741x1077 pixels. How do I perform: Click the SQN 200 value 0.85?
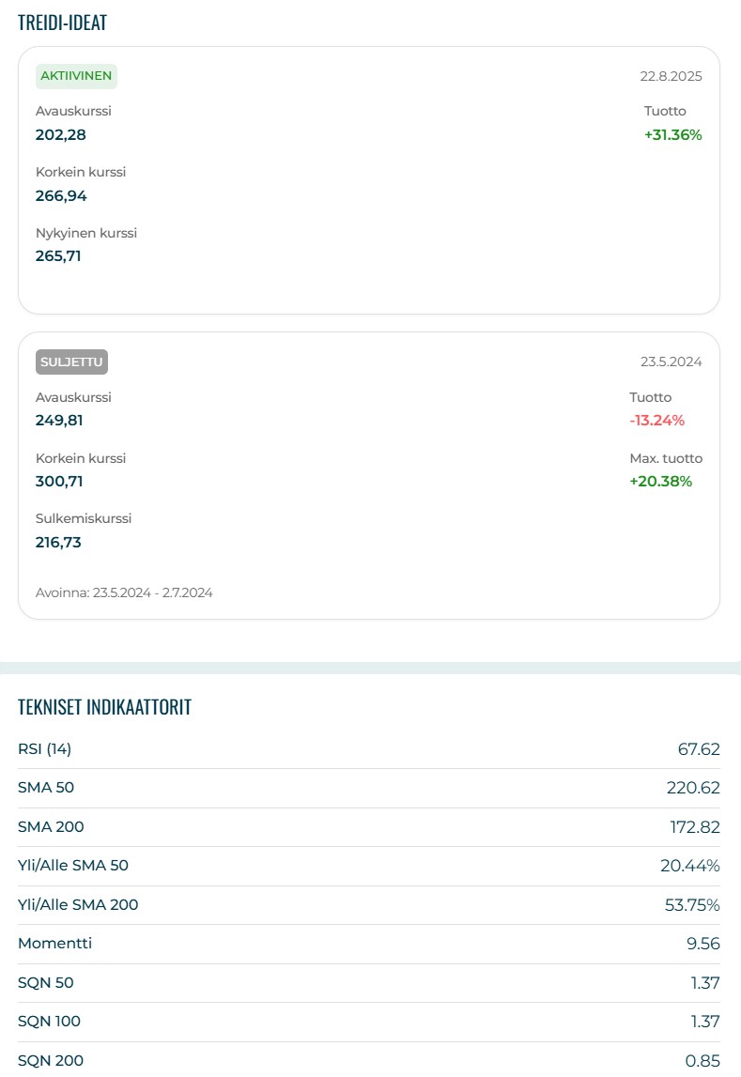click(x=702, y=1061)
